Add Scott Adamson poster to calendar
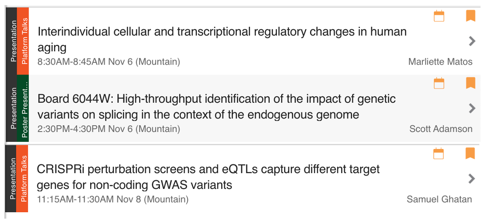 [x=439, y=84]
